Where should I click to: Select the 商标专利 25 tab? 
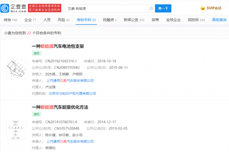pyautogui.click(x=86, y=20)
